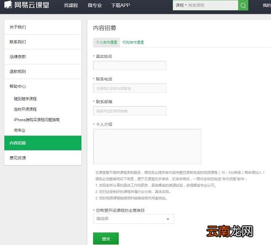Select 联系我们 in the sidebar
271x245 pixels.
click(43, 42)
